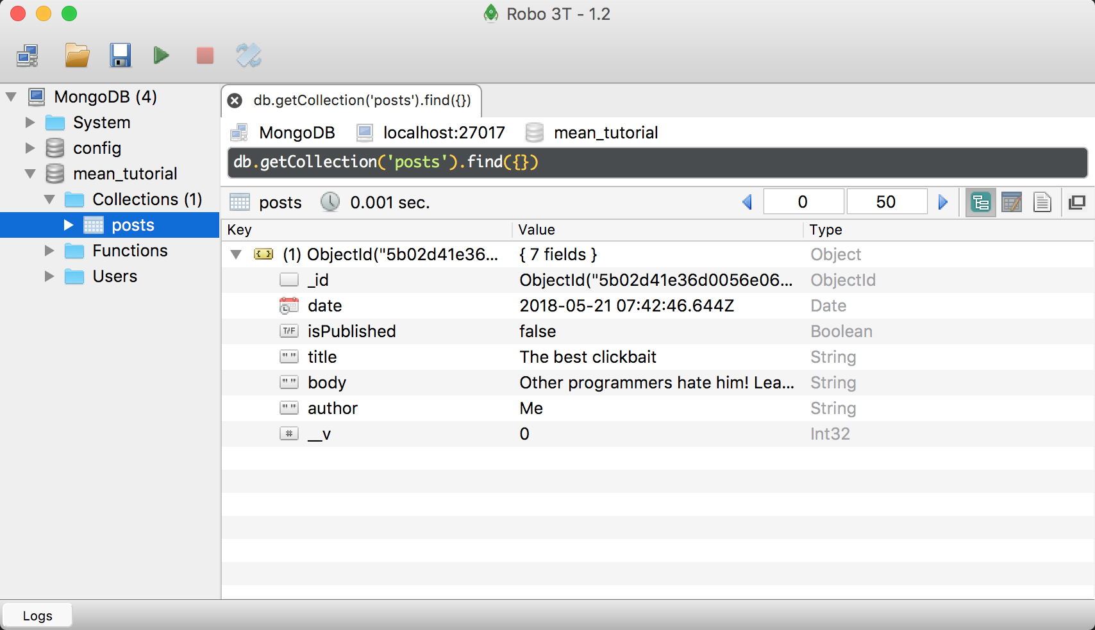Click the limit field showing 50
Image resolution: width=1095 pixels, height=630 pixels.
point(887,202)
